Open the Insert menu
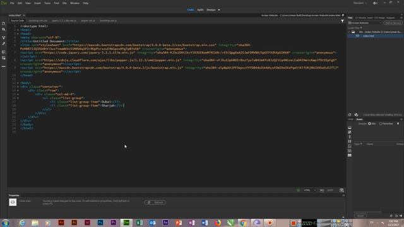404x227 pixels. 37,3
